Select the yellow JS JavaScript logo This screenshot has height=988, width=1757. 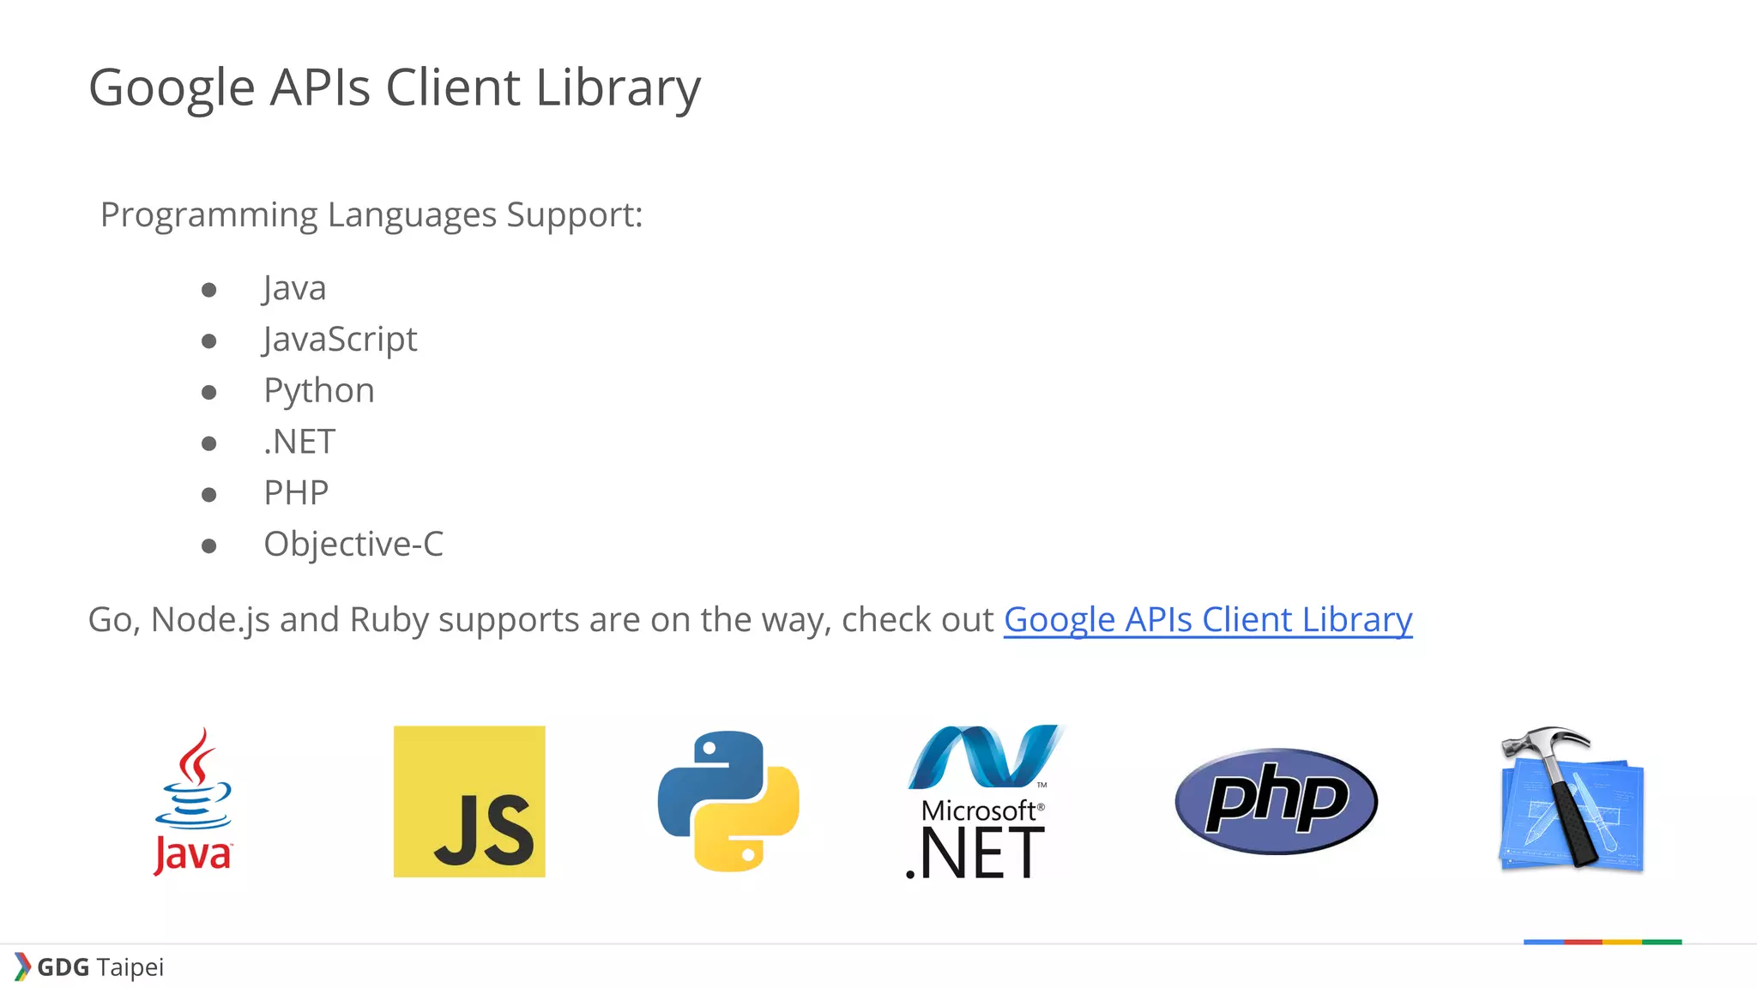pos(469,801)
